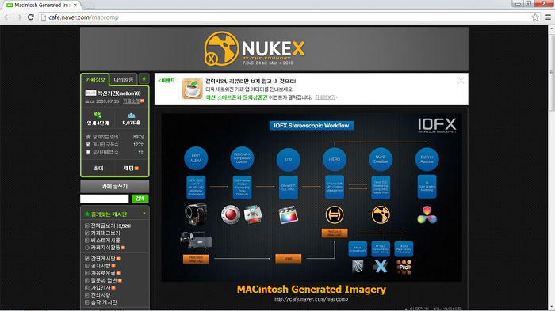Reload the page with the refresh icon
This screenshot has width=555, height=311.
pos(31,17)
